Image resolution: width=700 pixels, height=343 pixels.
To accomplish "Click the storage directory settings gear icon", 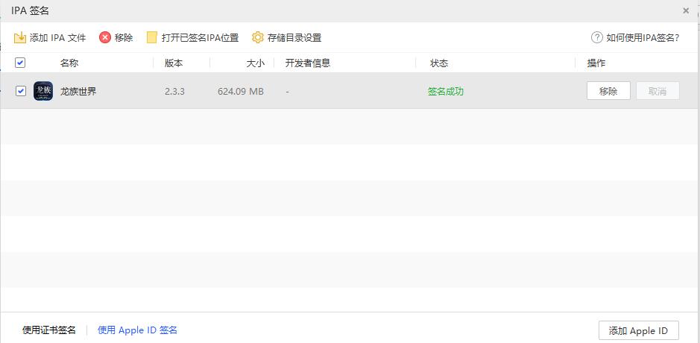I will tap(258, 37).
